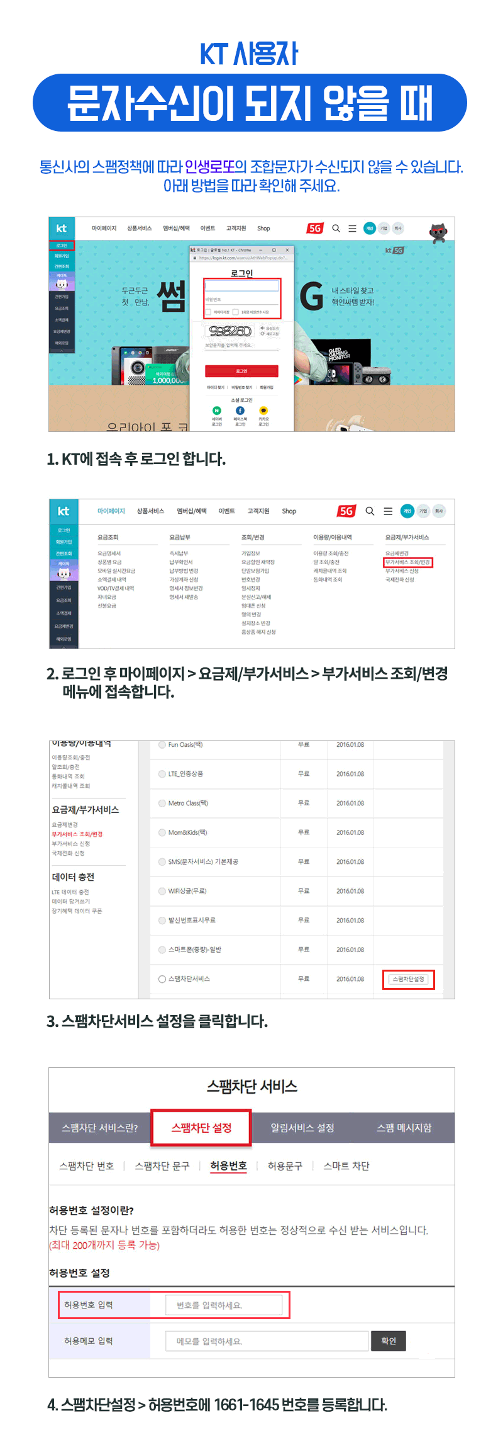The height and width of the screenshot is (1452, 503).
Task: Switch to the 스팸 메시지함 tab
Action: coord(404,1128)
